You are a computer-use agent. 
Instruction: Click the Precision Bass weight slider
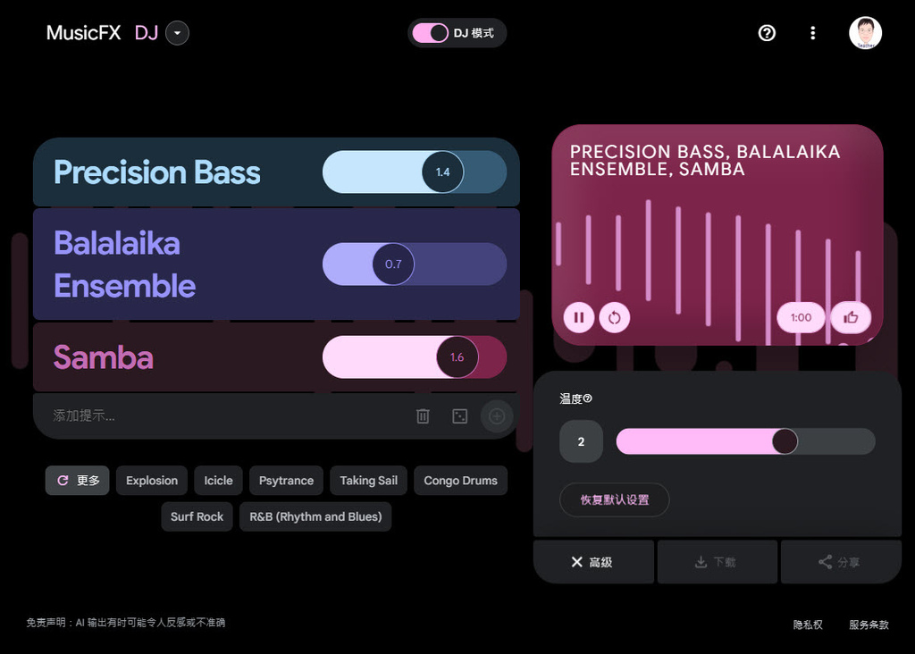point(415,172)
